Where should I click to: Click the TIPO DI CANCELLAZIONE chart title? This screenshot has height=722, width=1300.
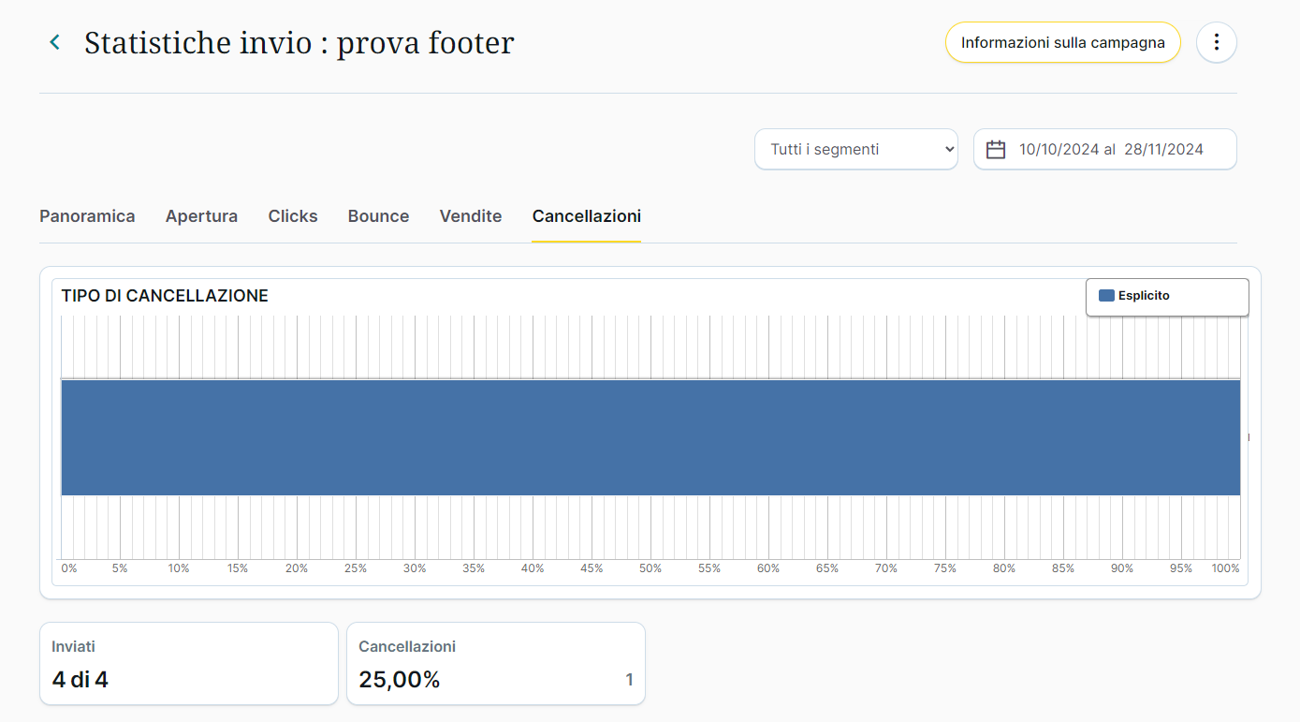point(165,296)
